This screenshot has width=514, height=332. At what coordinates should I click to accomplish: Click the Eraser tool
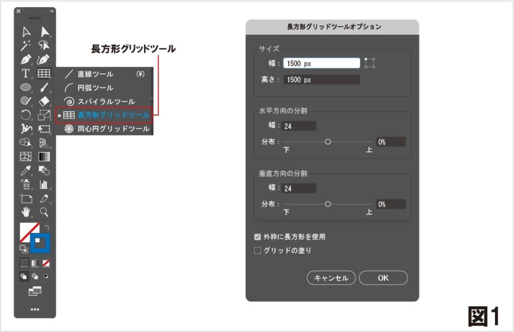[x=44, y=101]
